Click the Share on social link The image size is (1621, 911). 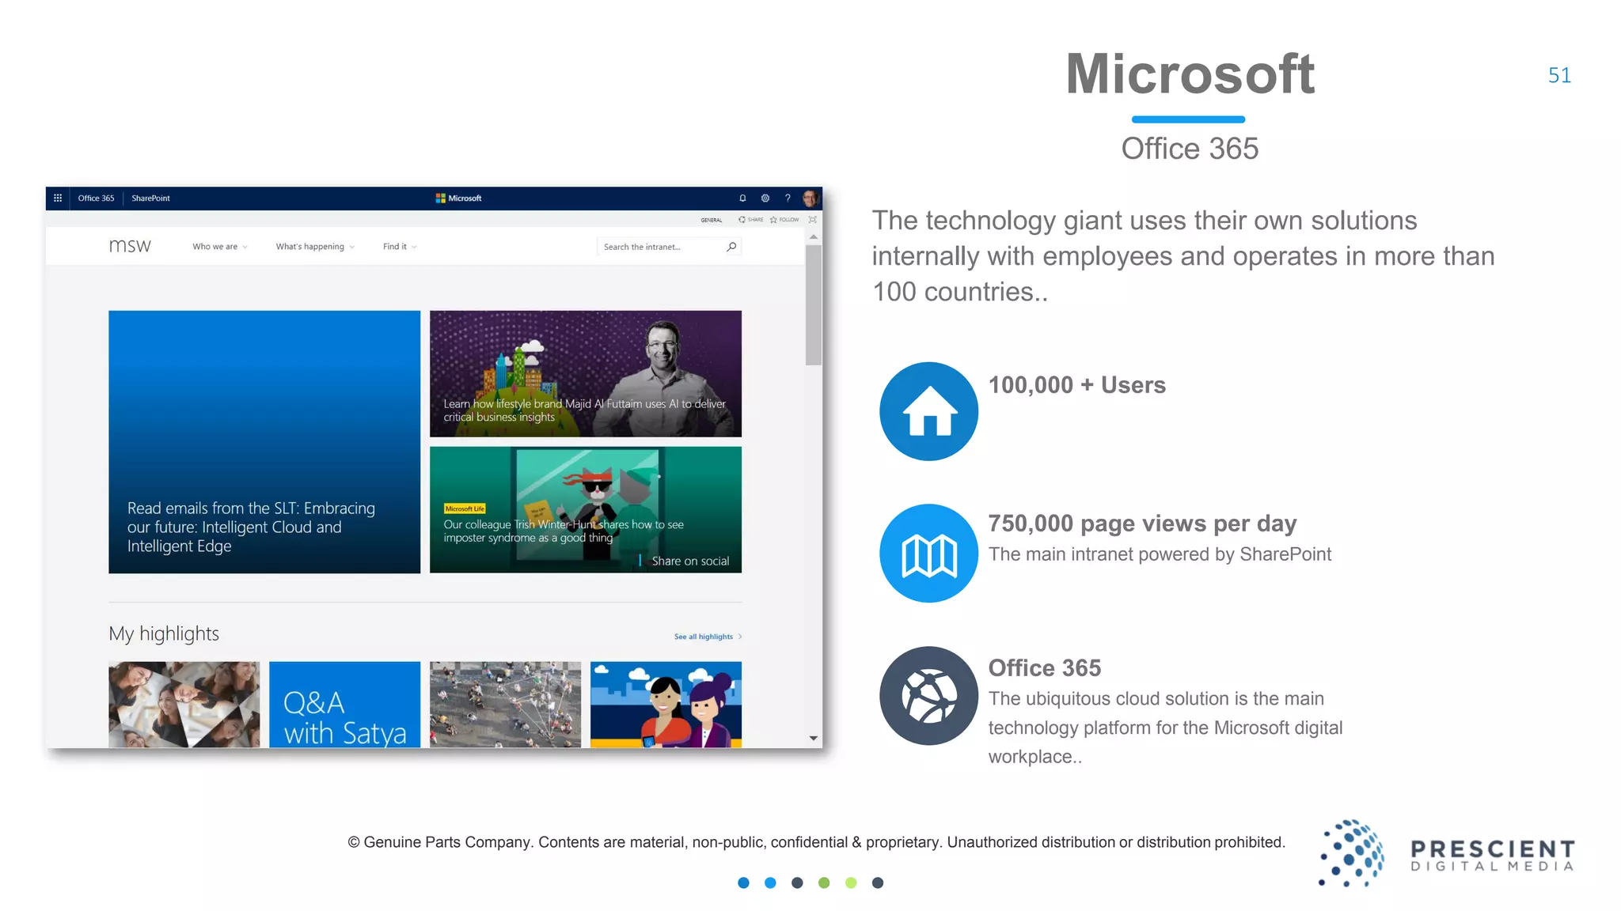click(x=690, y=561)
